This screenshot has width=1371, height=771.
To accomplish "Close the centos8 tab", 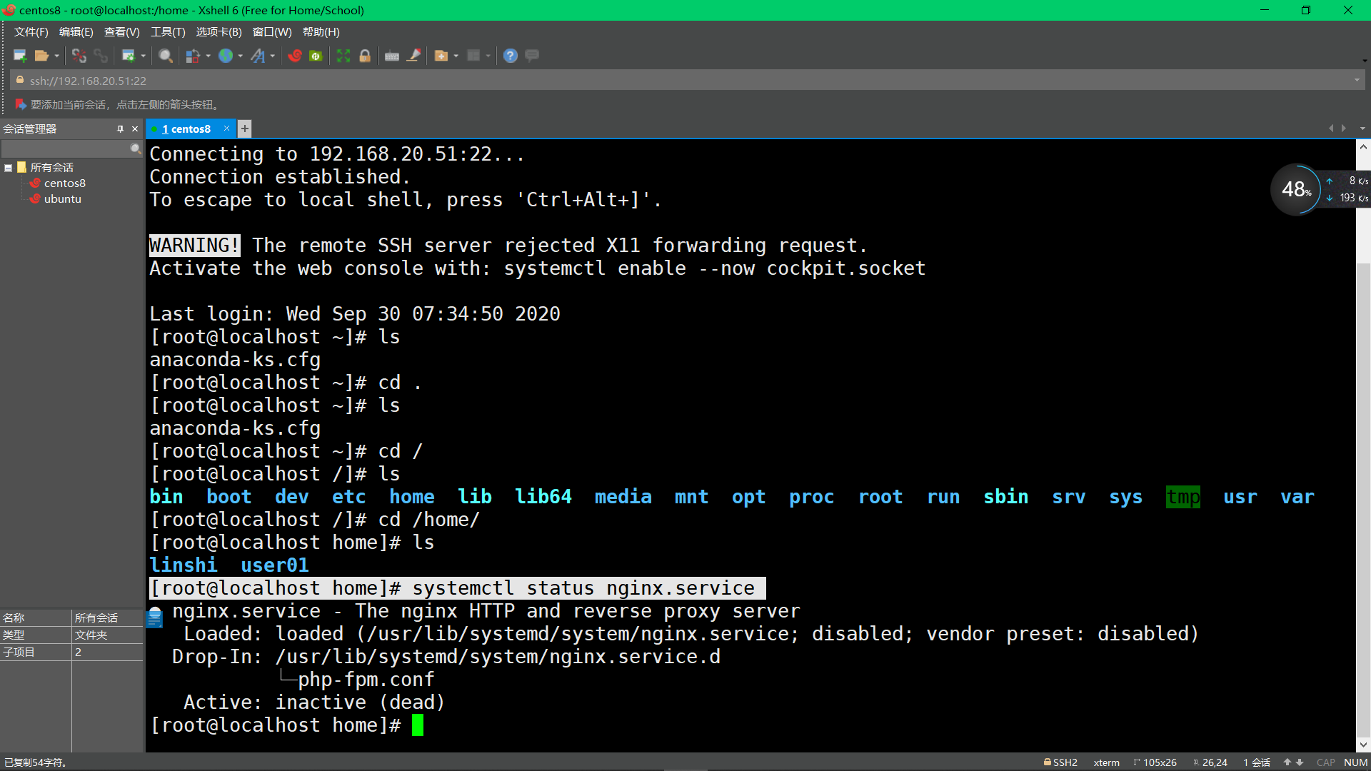I will 227,128.
